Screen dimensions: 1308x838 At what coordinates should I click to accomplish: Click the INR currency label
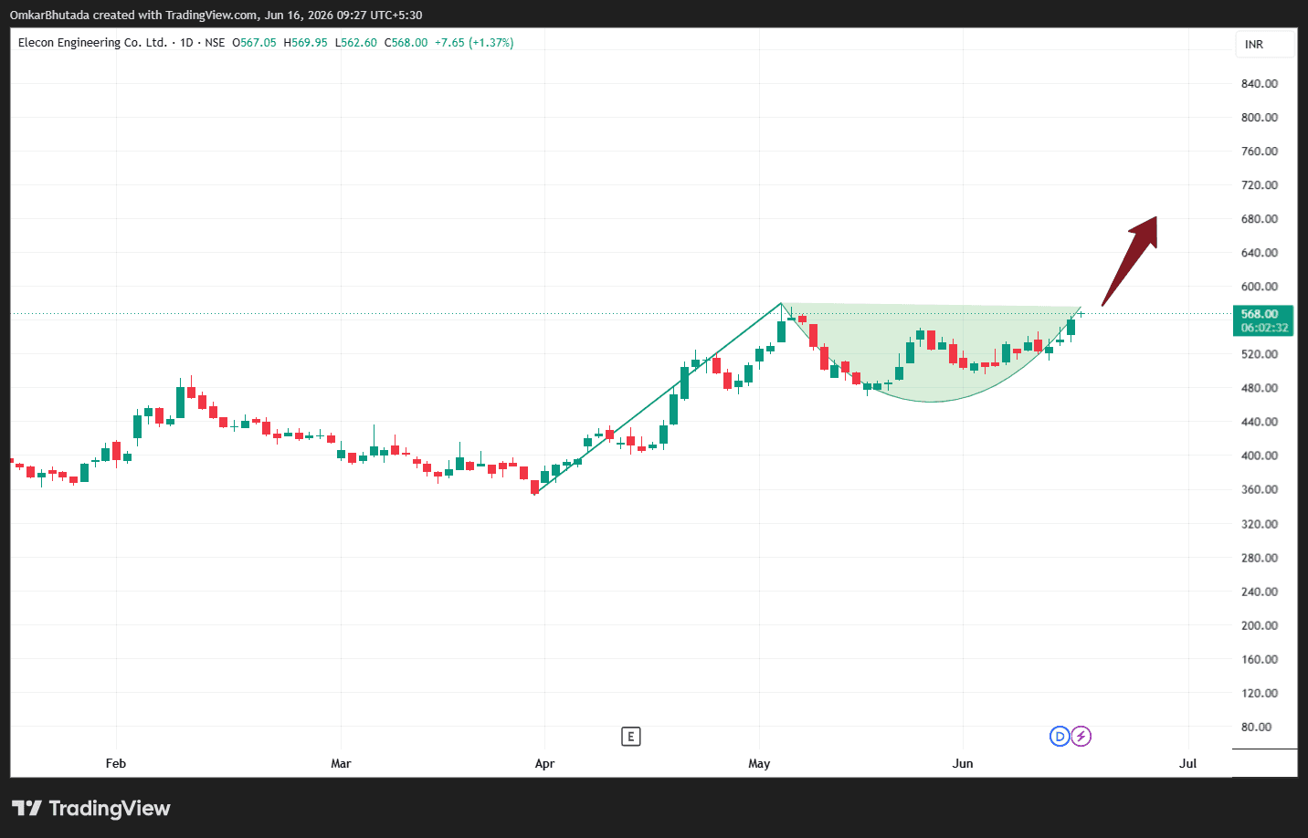[x=1254, y=45]
